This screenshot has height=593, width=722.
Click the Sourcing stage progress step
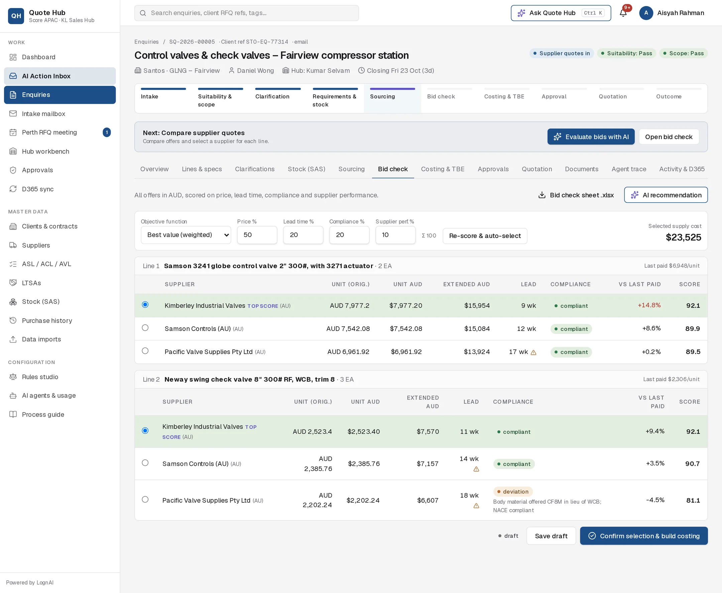click(x=392, y=98)
